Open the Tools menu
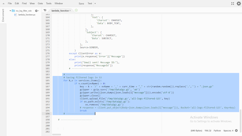242x136 pixels. (49, 3)
